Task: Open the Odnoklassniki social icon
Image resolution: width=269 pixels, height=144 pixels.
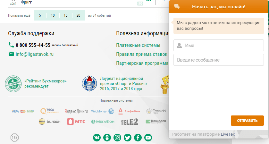Action: click(107, 138)
